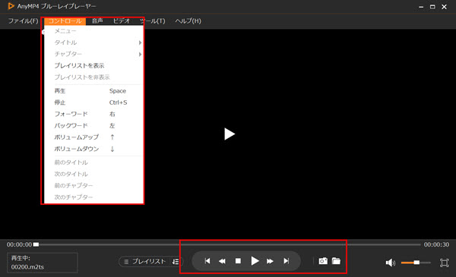
Task: Adjust the orange volume slider
Action: click(416, 263)
